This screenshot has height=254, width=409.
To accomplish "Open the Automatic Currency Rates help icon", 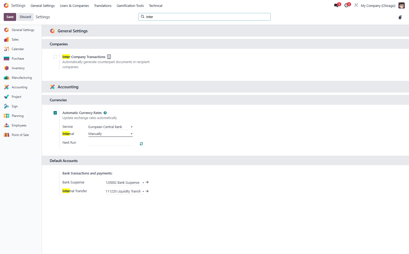I will pos(105,113).
